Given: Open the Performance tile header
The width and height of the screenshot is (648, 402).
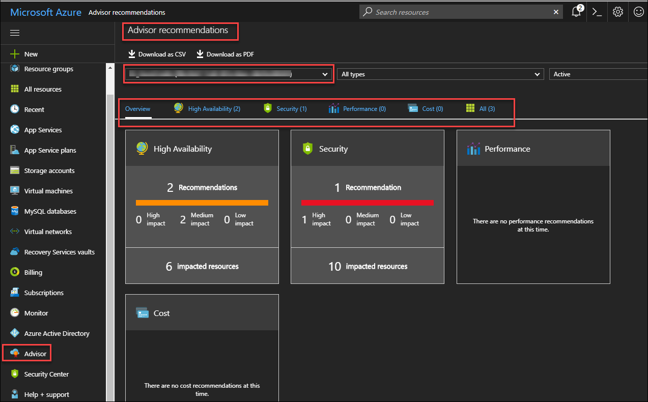Looking at the screenshot, I should tap(533, 148).
